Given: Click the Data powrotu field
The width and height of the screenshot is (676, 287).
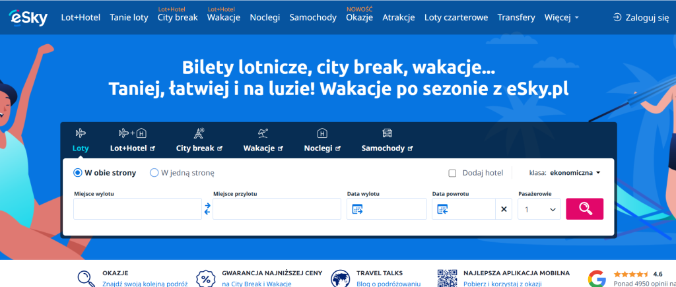Looking at the screenshot, I should click(x=463, y=209).
